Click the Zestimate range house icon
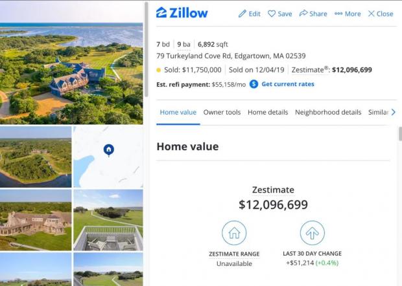402x286 pixels. [x=234, y=233]
